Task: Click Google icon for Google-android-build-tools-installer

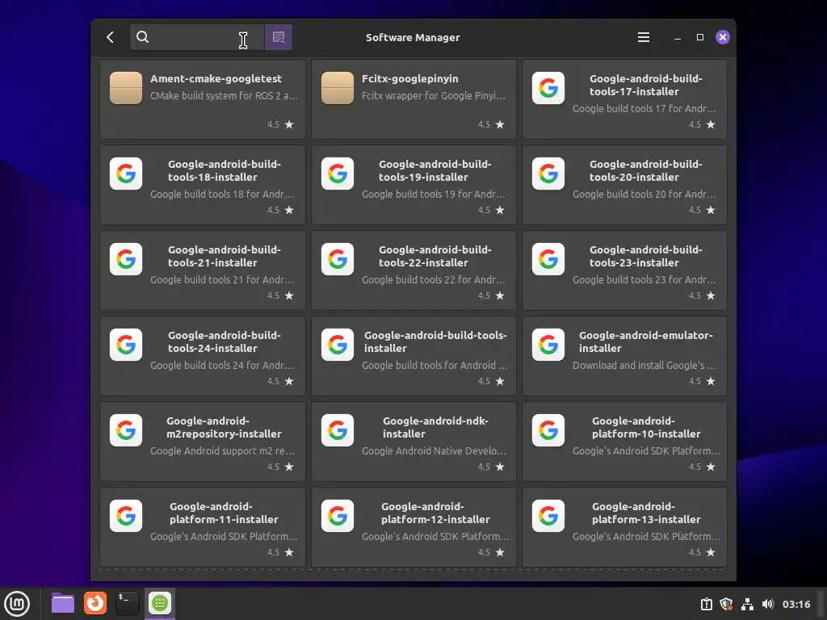Action: click(x=338, y=345)
